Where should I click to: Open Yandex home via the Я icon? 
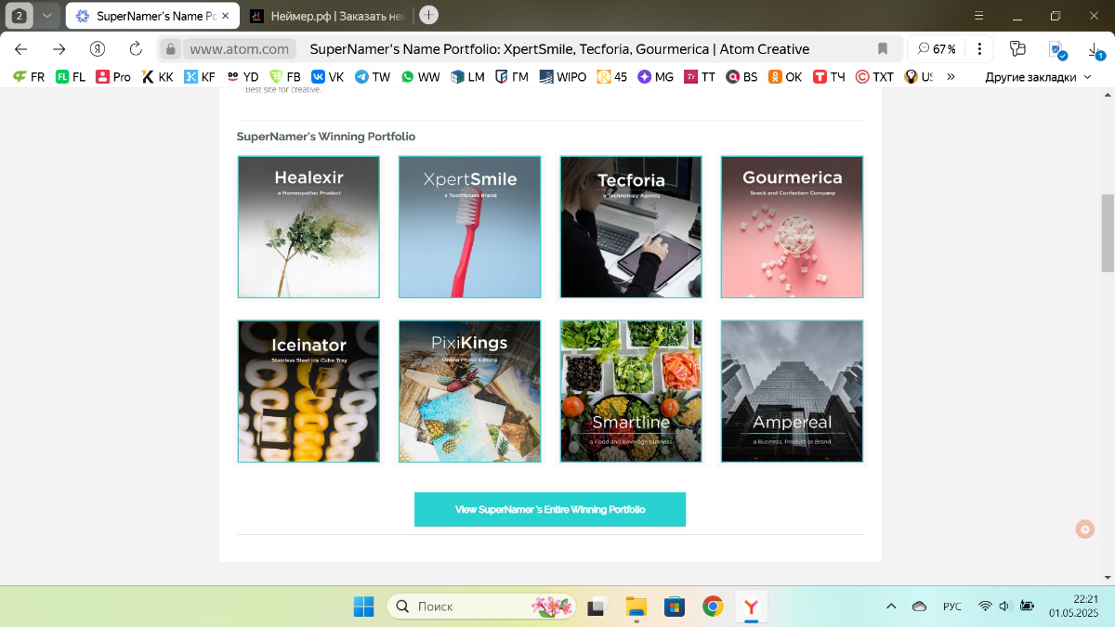point(98,49)
